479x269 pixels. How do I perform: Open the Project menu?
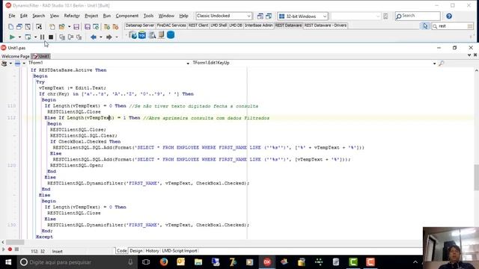91,16
